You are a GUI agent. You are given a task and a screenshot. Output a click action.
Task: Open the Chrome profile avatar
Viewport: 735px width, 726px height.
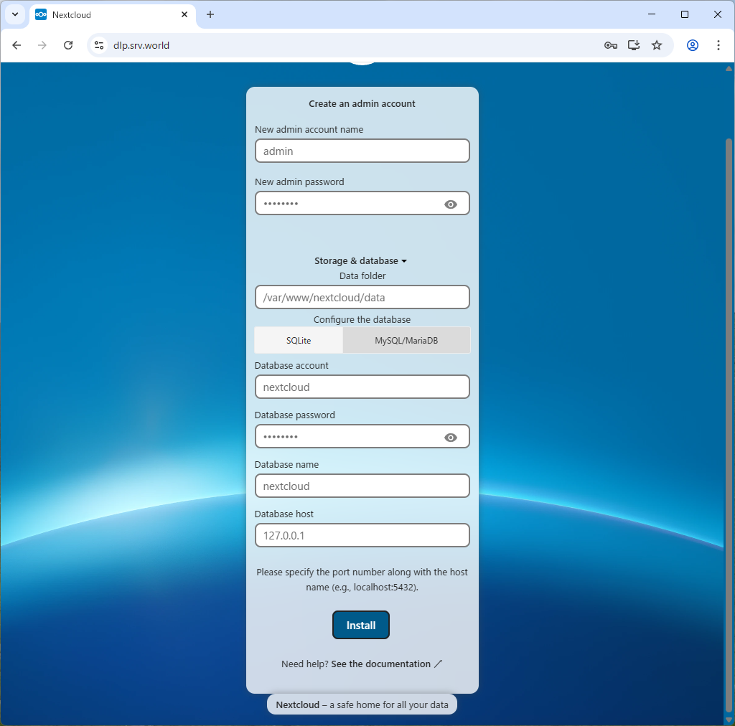tap(692, 44)
